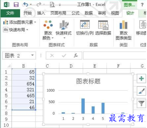
Task: Click the tallest bar for category 3
Action: click(x=83, y=106)
